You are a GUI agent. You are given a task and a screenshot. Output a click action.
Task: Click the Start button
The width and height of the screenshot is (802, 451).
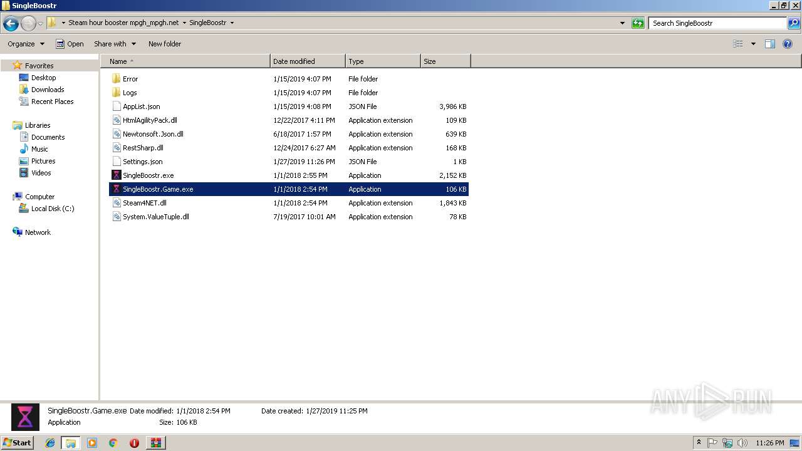click(x=18, y=442)
